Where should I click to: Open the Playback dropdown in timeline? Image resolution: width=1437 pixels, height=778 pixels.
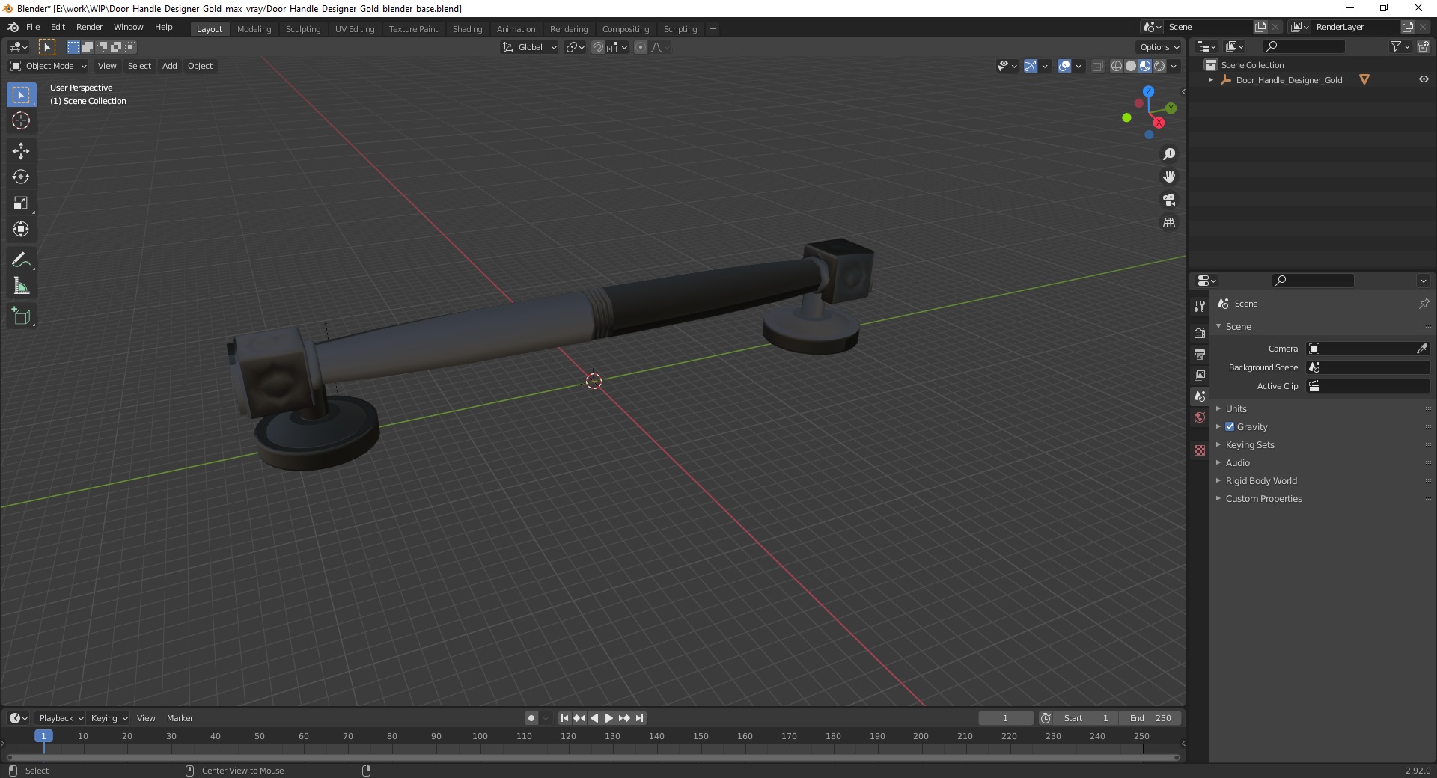61,718
